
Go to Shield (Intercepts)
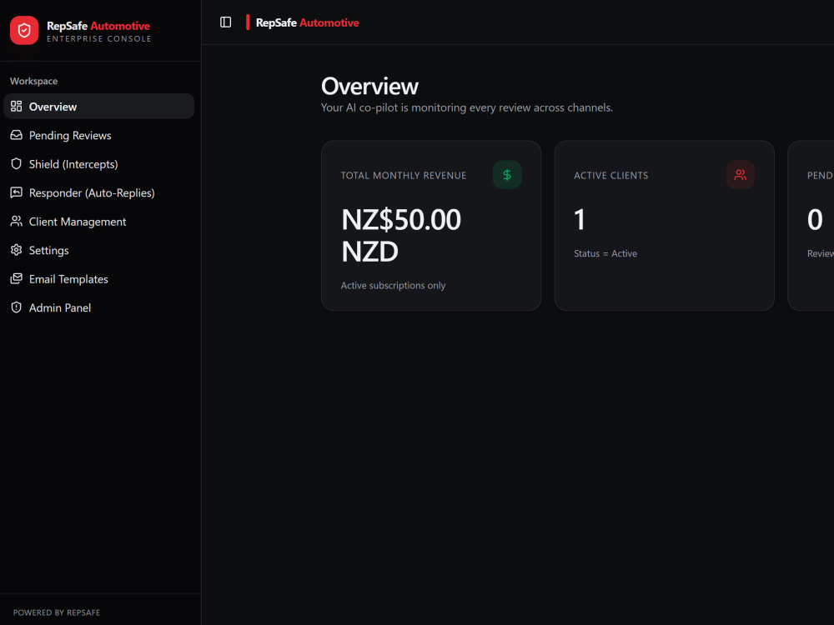point(99,163)
